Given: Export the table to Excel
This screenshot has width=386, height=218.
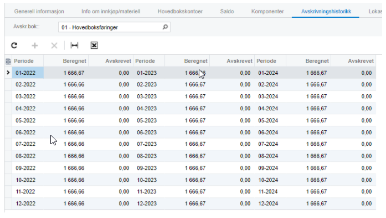Looking at the screenshot, I should pyautogui.click(x=94, y=45).
